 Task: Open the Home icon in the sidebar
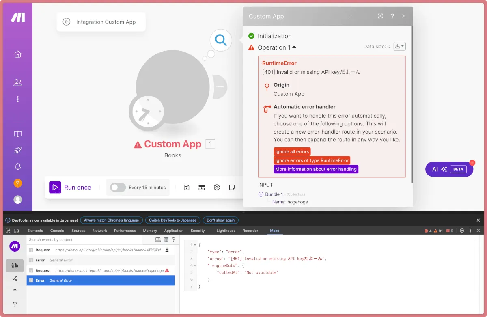click(17, 54)
